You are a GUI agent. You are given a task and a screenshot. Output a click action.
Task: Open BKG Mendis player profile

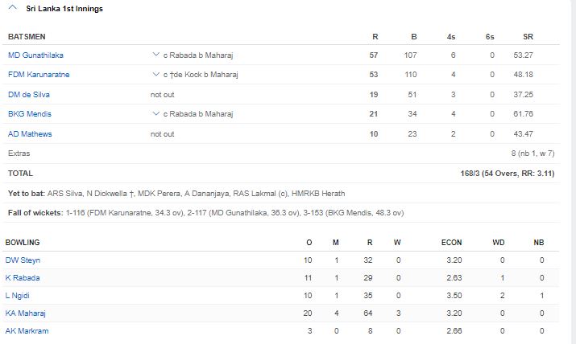pos(29,114)
